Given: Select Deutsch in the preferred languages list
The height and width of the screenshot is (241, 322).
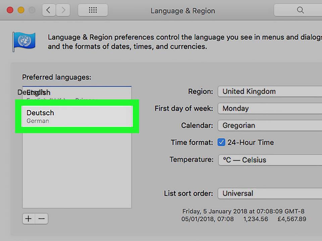Looking at the screenshot, I should click(x=77, y=116).
